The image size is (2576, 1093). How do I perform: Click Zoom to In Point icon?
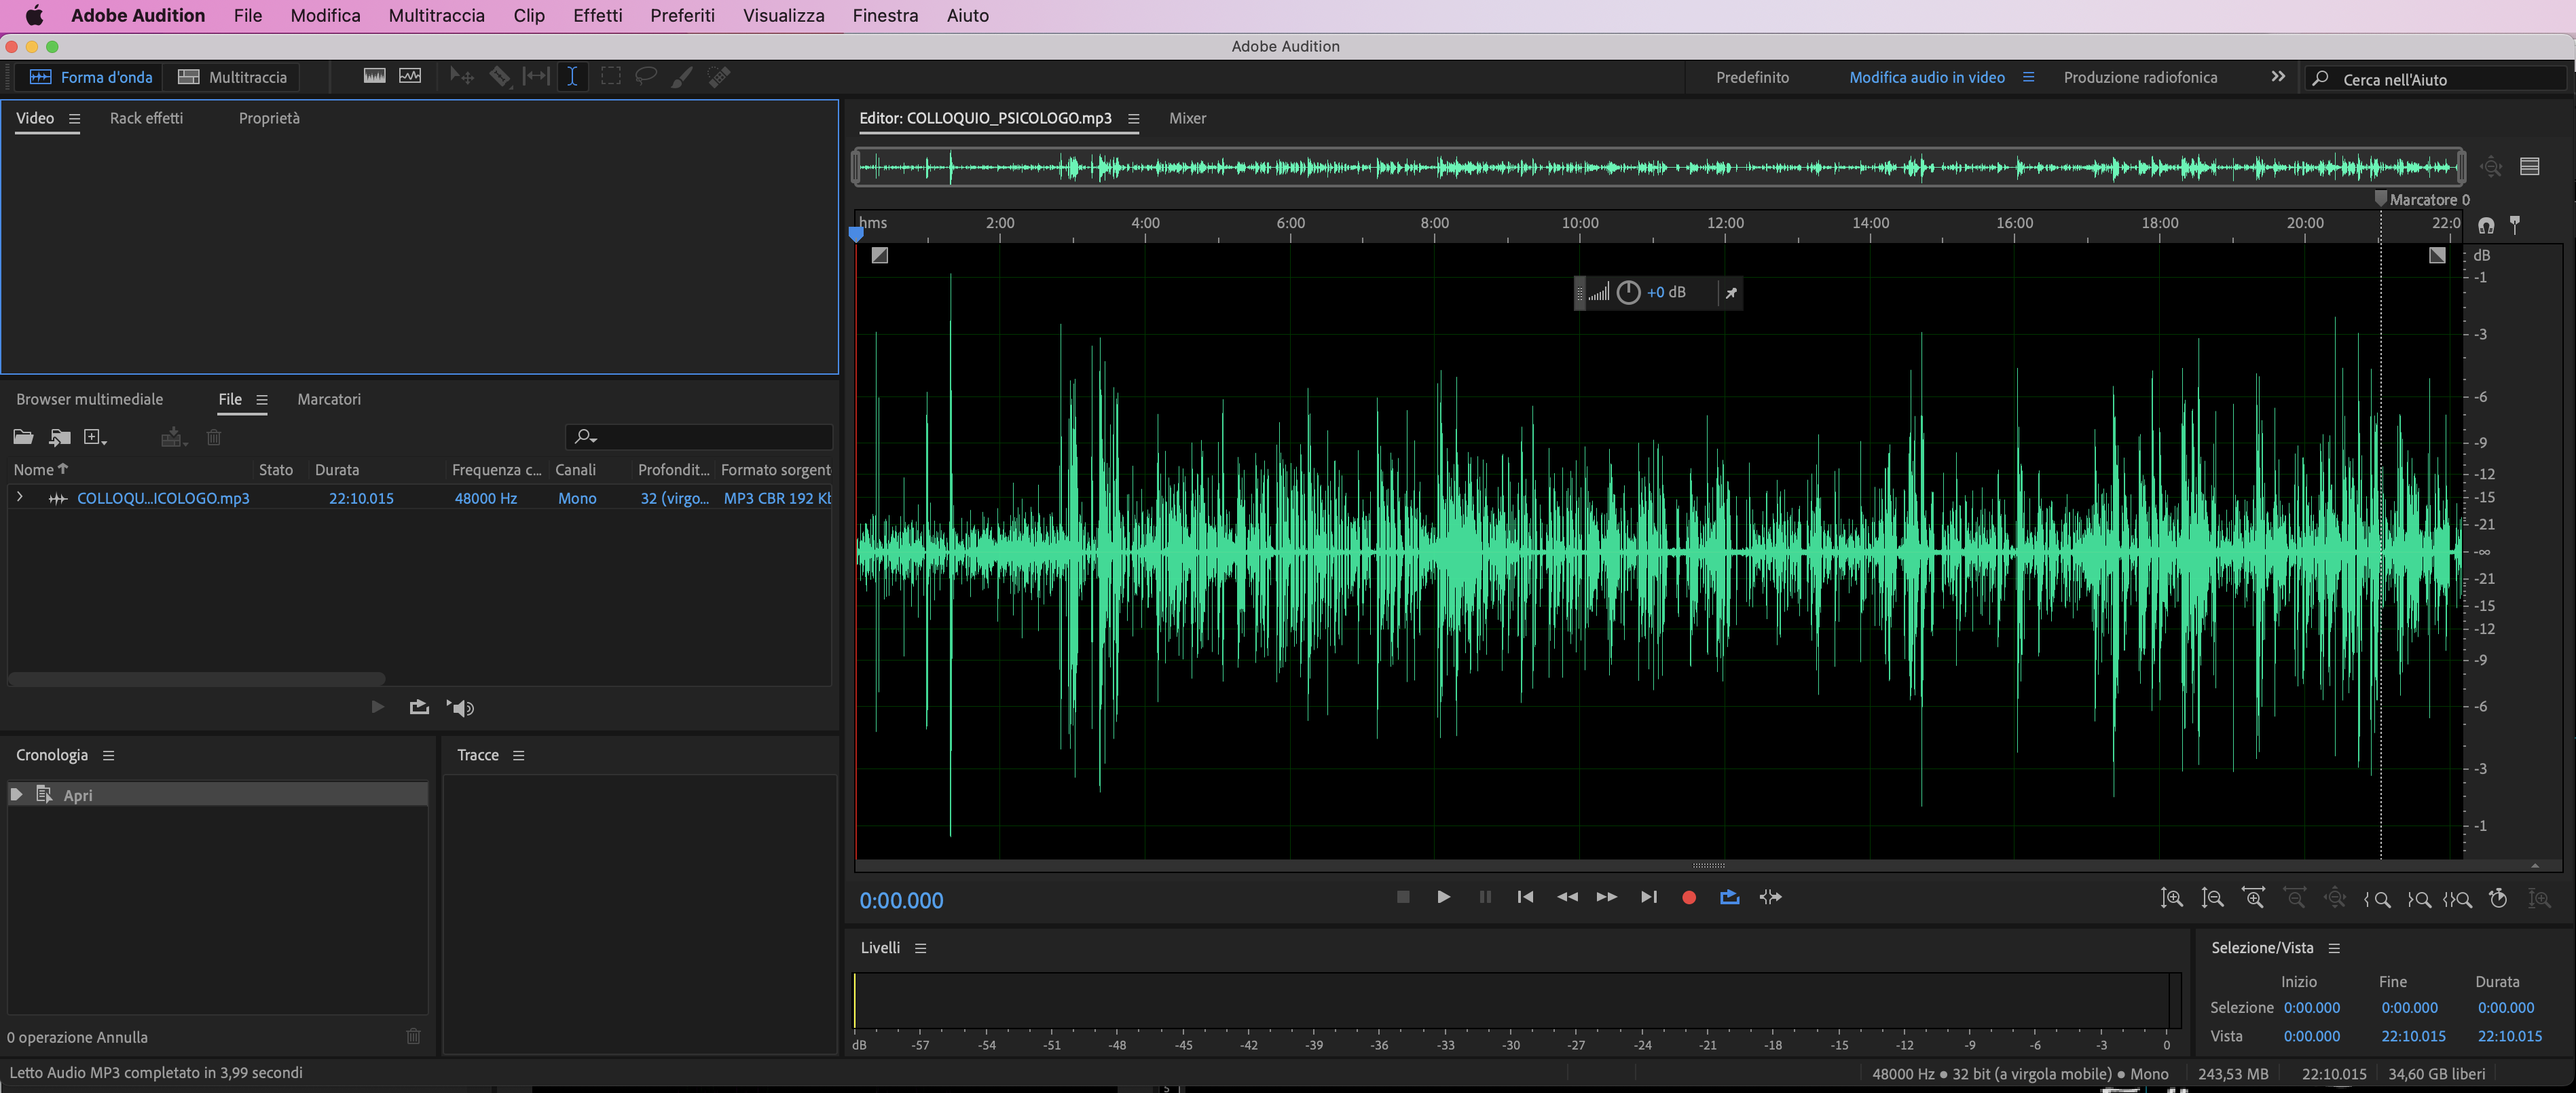pos(2377,899)
